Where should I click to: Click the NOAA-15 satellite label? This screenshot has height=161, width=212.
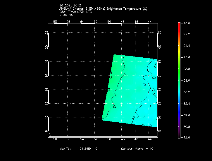click(x=66, y=15)
